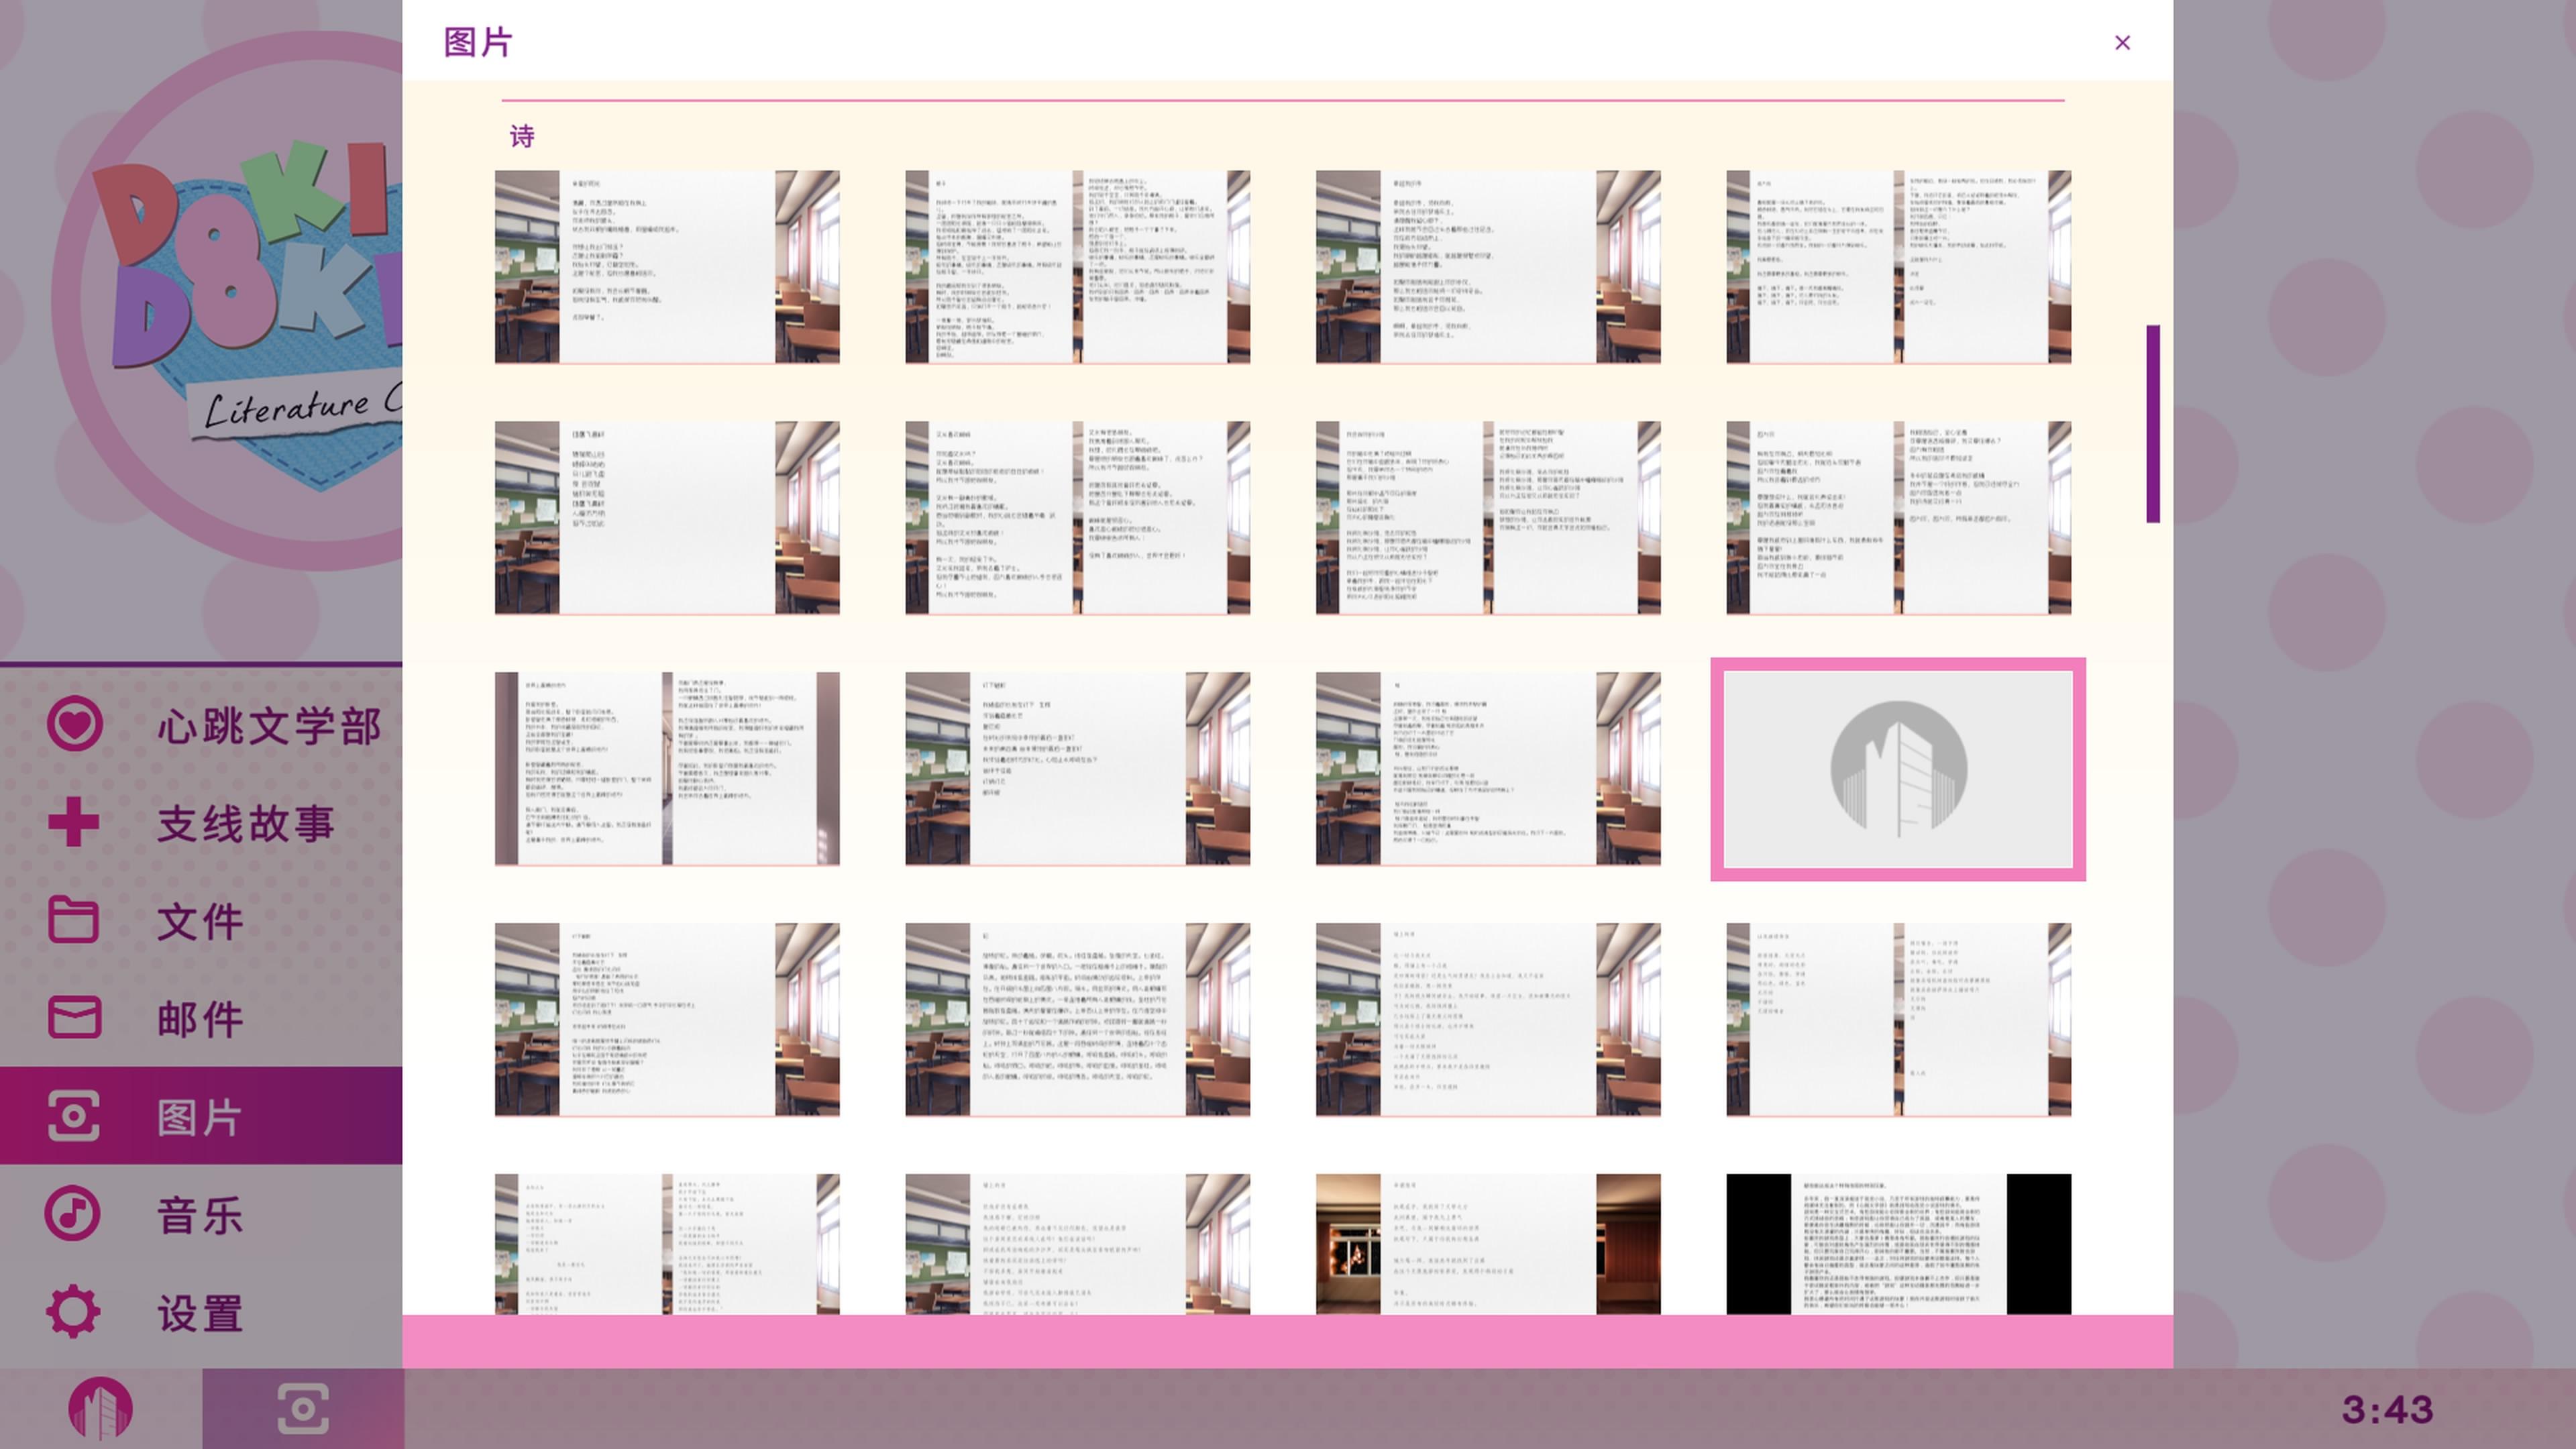
Task: Open the first thumbnail in fourth row
Action: pos(667,1020)
